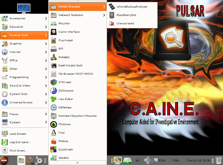
Task: Click the show desktop icon in panel
Action: click(x=118, y=160)
